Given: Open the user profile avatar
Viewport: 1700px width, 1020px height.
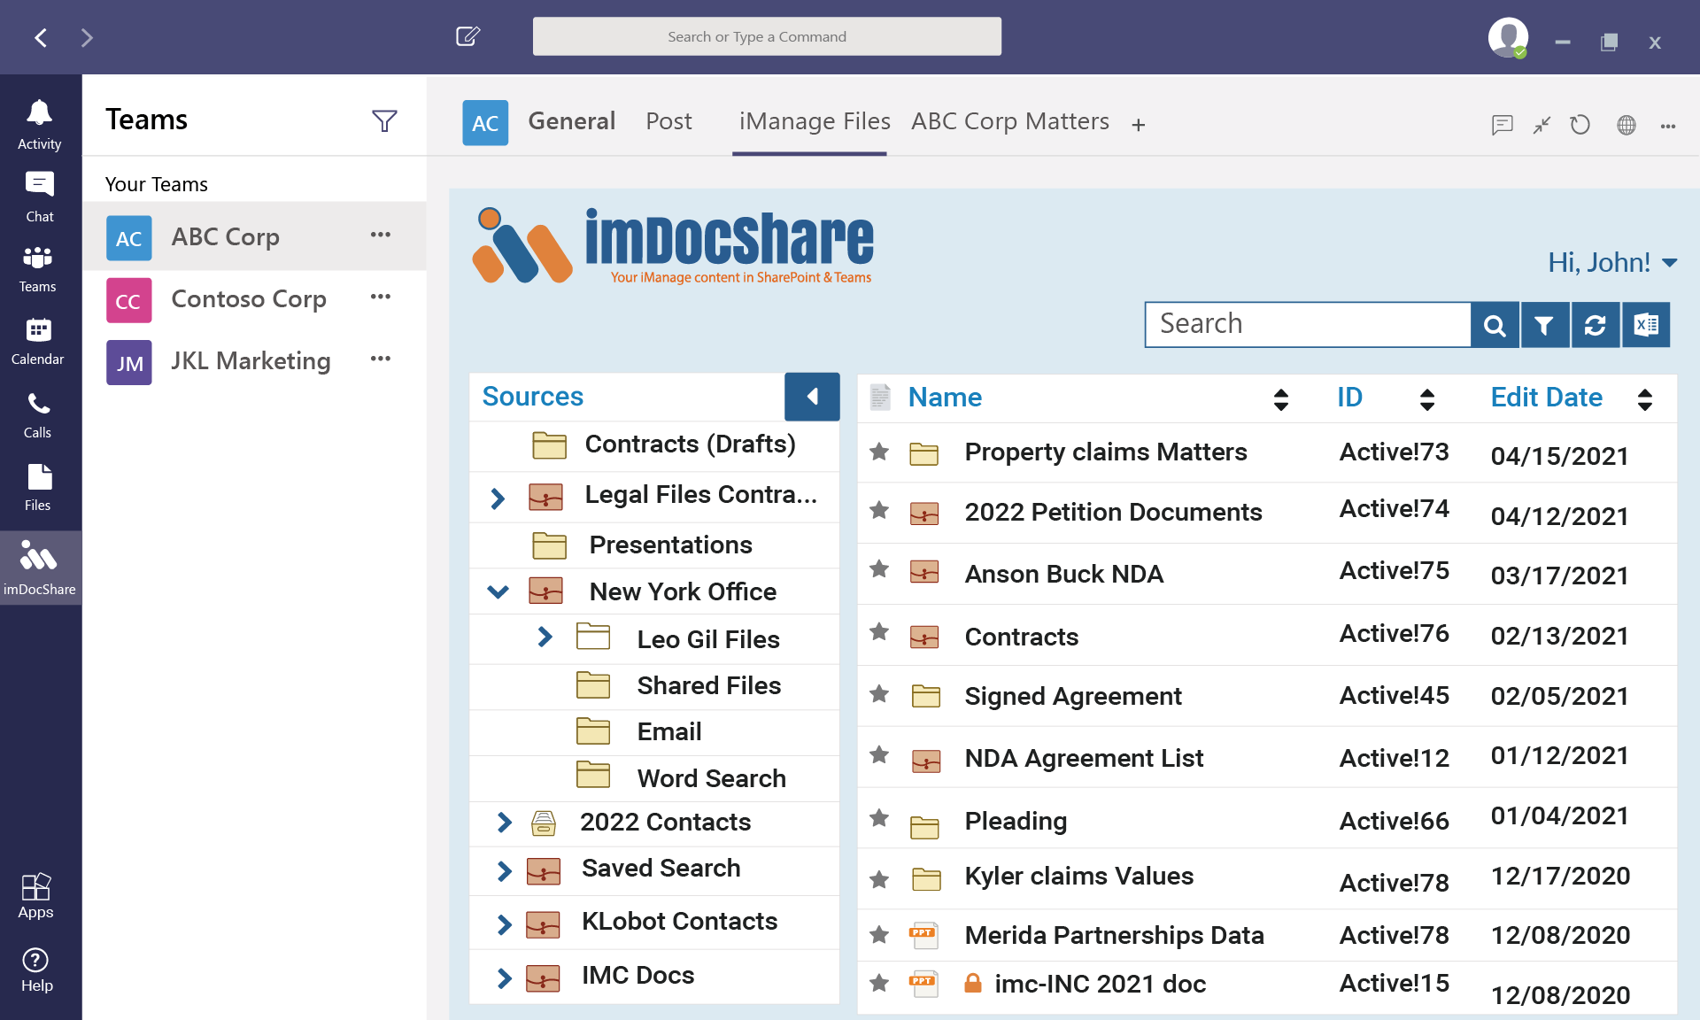Looking at the screenshot, I should 1508,38.
